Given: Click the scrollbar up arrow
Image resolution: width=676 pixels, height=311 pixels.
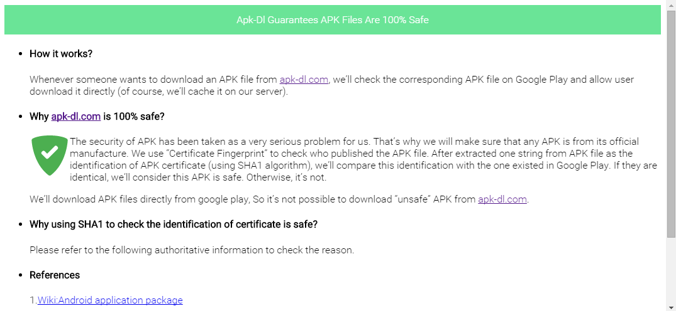Looking at the screenshot, I should pos(671,4).
